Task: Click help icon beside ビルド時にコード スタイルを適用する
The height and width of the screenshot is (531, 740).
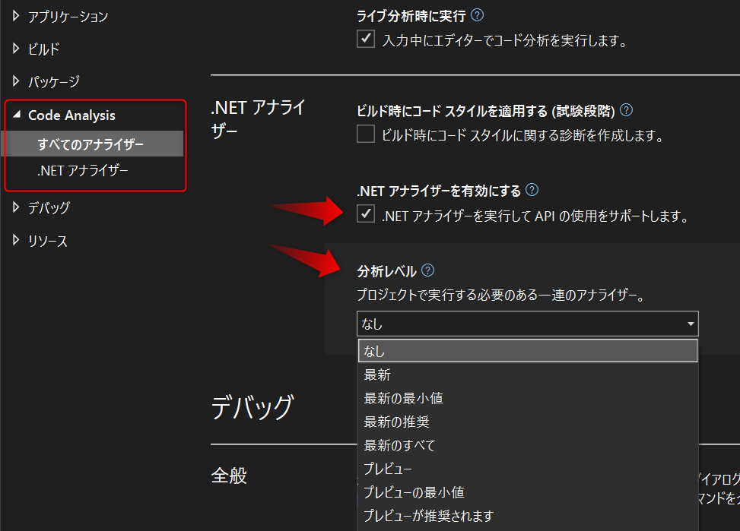Action: (x=626, y=110)
